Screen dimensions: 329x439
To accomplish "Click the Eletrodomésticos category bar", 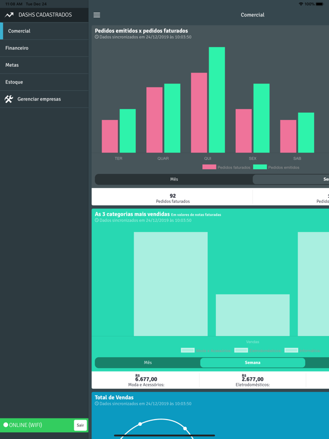I will click(252, 316).
